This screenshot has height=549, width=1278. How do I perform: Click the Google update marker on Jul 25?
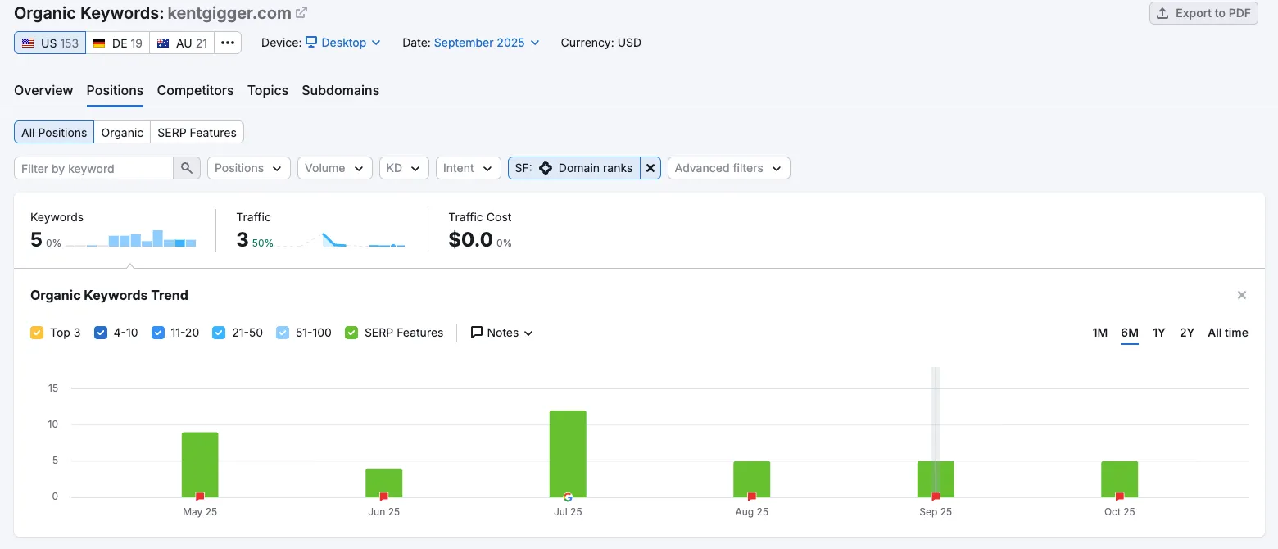568,497
